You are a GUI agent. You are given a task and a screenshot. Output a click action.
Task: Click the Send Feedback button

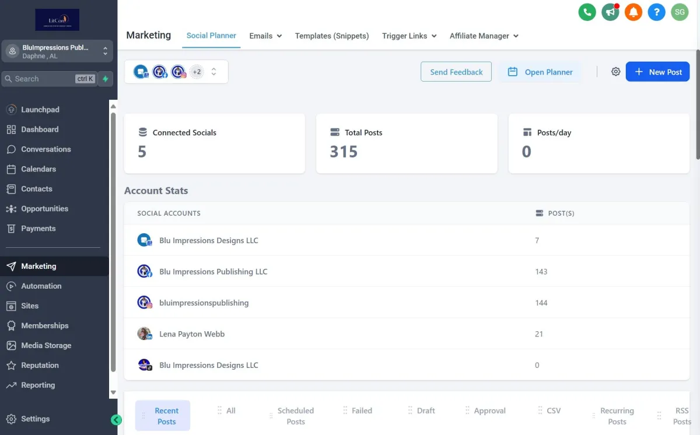tap(456, 72)
